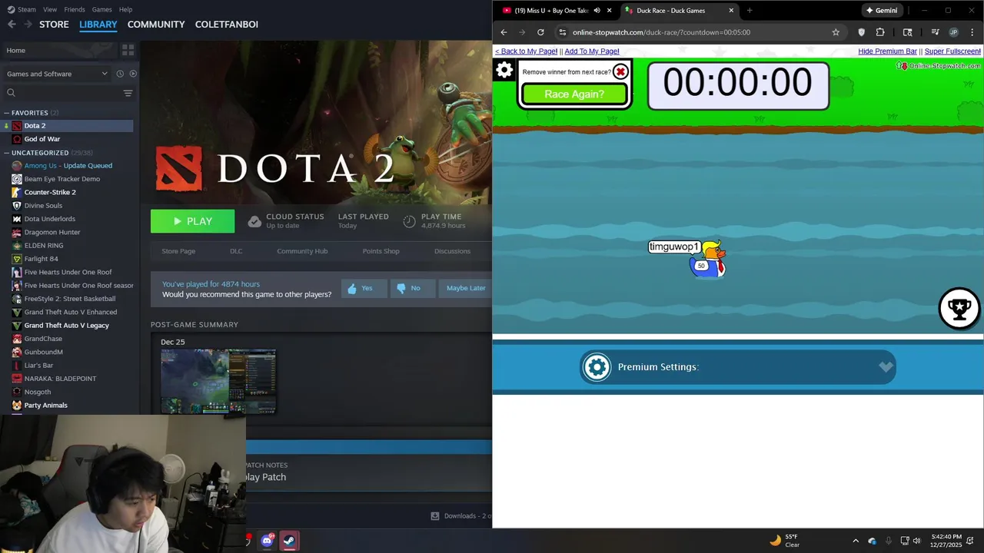Image resolution: width=984 pixels, height=553 pixels.
Task: Open Google Lens search icon
Action: tap(907, 32)
